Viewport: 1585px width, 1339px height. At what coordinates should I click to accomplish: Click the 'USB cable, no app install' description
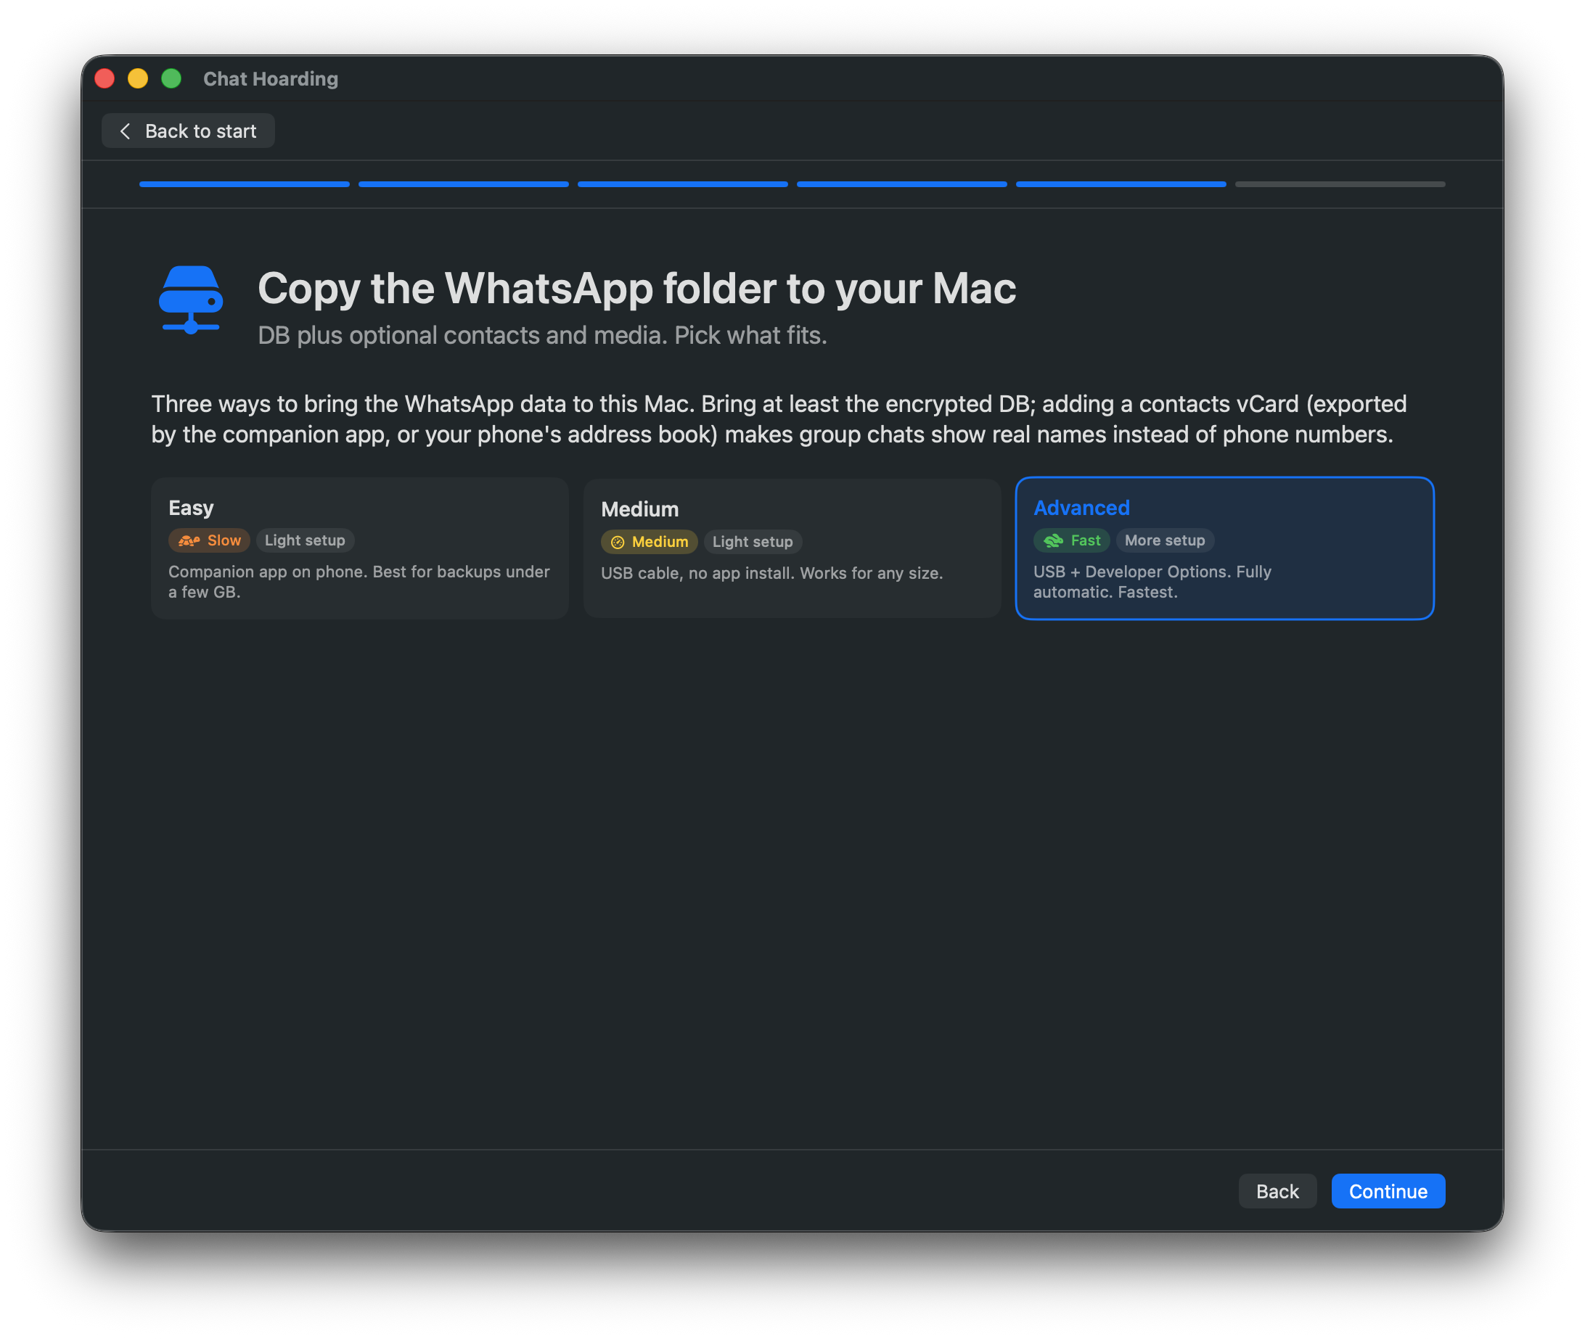[x=771, y=573]
